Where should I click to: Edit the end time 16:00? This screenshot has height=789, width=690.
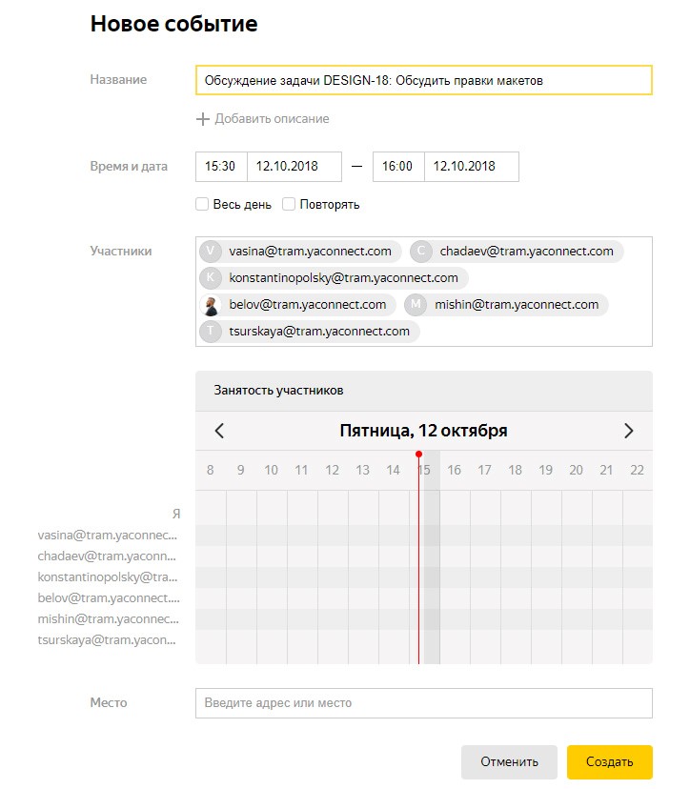398,167
